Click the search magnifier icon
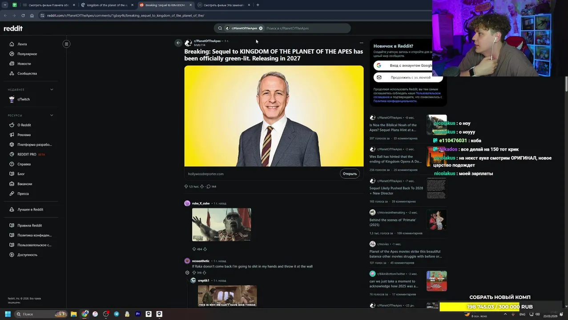The width and height of the screenshot is (568, 320). coord(220,28)
